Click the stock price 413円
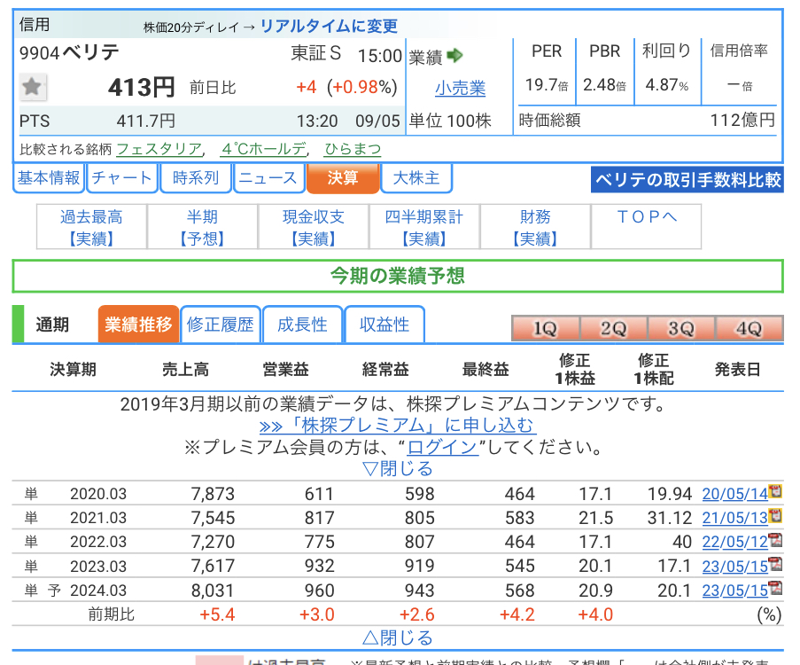The width and height of the screenshot is (800, 665). (142, 88)
